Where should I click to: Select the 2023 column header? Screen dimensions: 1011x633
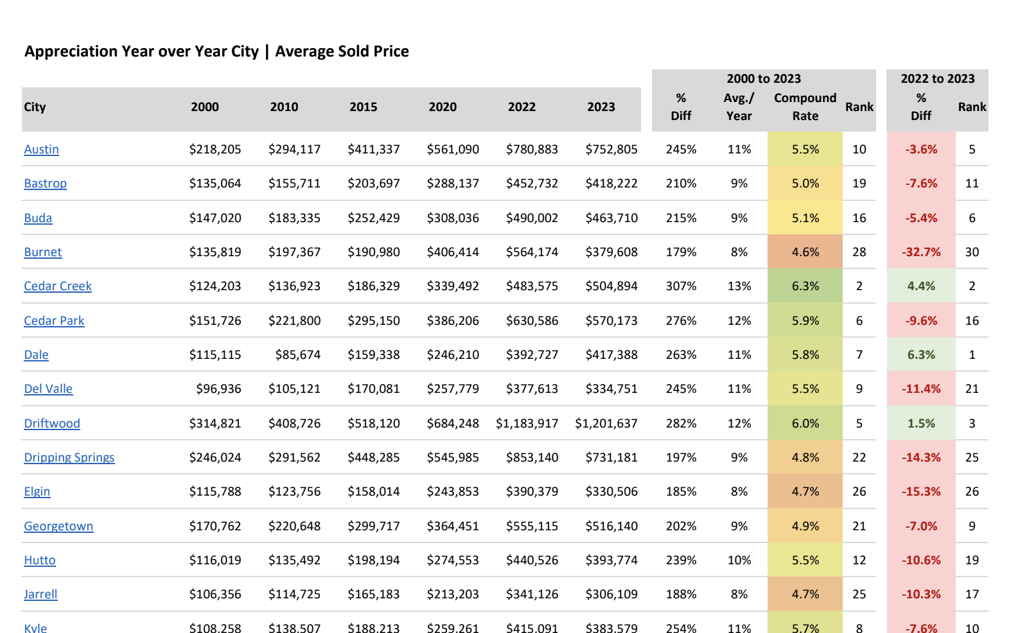tap(601, 107)
